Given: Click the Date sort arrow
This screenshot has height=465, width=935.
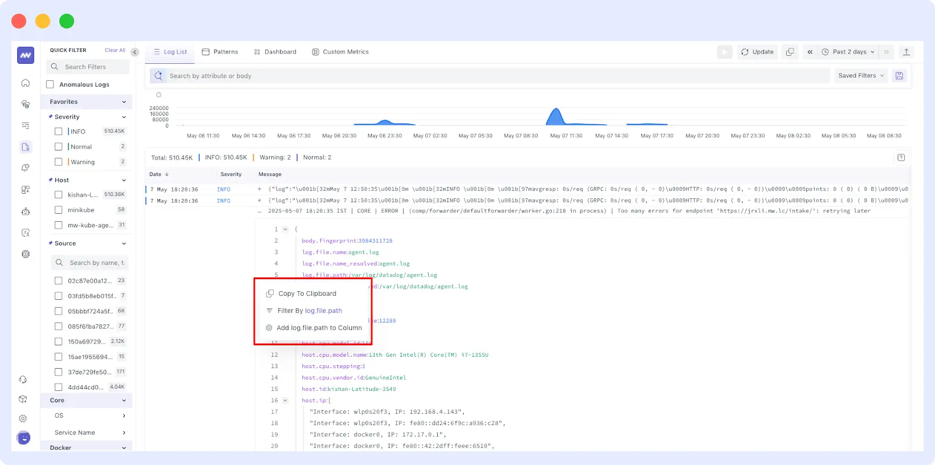Looking at the screenshot, I should pos(166,174).
